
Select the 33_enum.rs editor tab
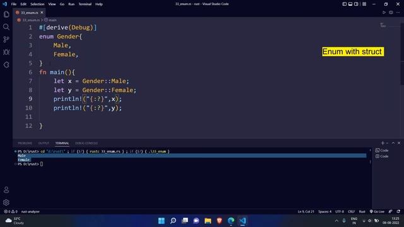[30, 13]
